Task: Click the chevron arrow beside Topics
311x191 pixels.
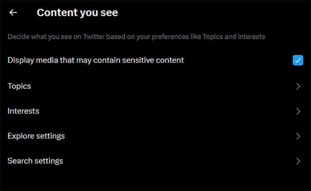Action: (298, 86)
